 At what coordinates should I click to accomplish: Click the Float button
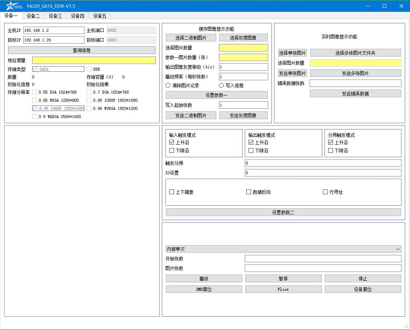283,289
